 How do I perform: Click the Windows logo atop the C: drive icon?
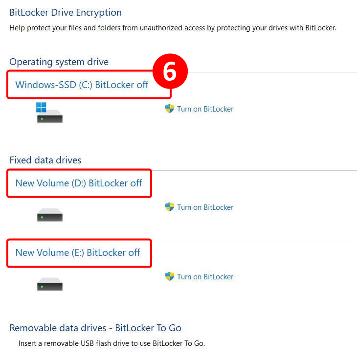tap(42, 107)
